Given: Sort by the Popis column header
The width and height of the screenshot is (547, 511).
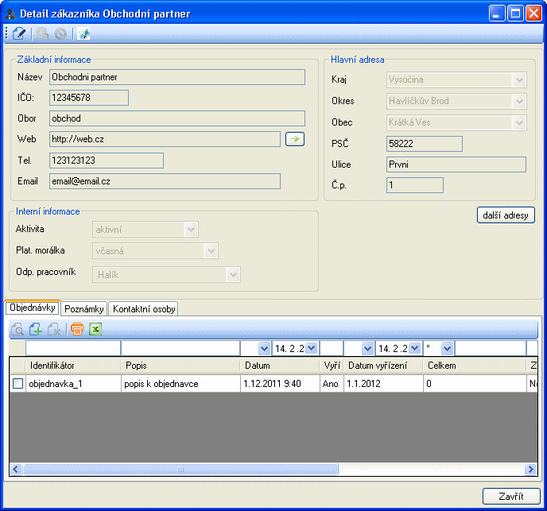Looking at the screenshot, I should (180, 366).
